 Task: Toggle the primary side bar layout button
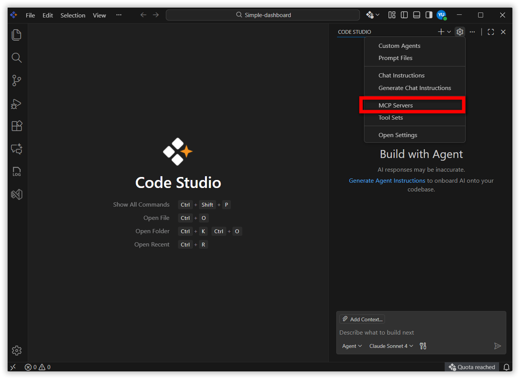point(404,15)
